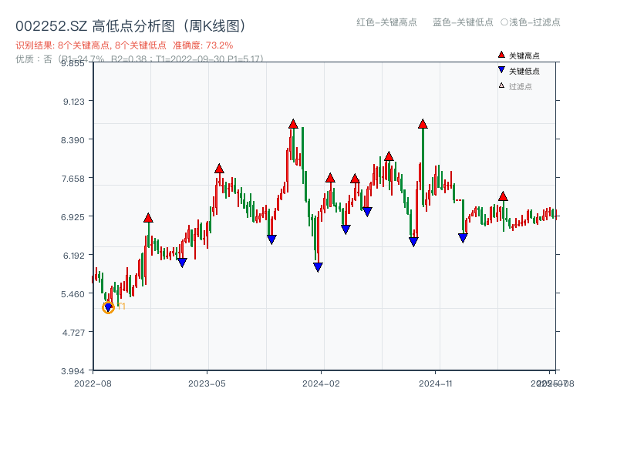Click the red triangle icon beside 关键高点 in legend

[x=501, y=55]
